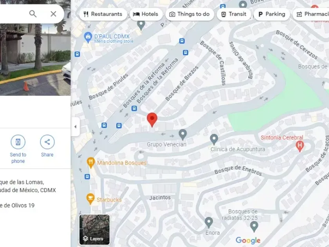Select the D'PAUL CDMX shopping marker
Image resolution: width=329 pixels, height=247 pixels.
click(88, 38)
